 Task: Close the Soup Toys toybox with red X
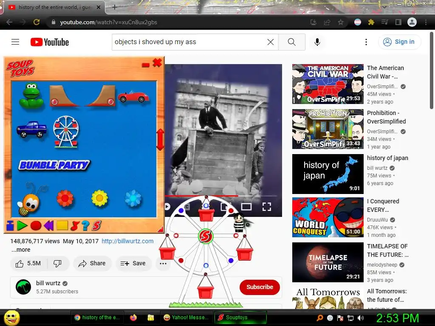tap(157, 63)
